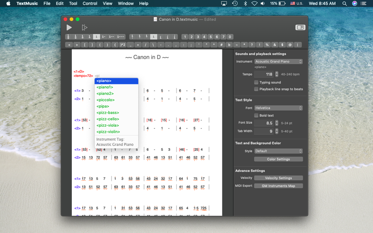This screenshot has height=233, width=373.
Task: Insert the note number 5 button
Action: pyautogui.click(x=211, y=37)
